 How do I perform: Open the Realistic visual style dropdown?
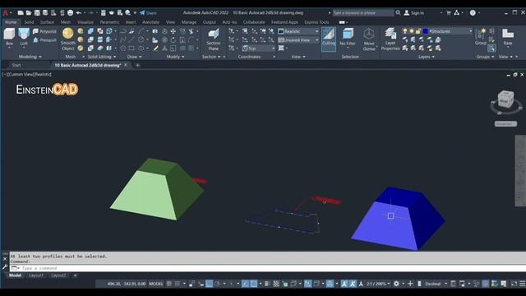tap(298, 31)
